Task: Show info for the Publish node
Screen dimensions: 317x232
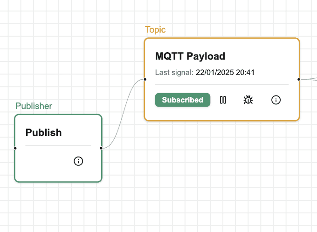Action: (x=78, y=161)
